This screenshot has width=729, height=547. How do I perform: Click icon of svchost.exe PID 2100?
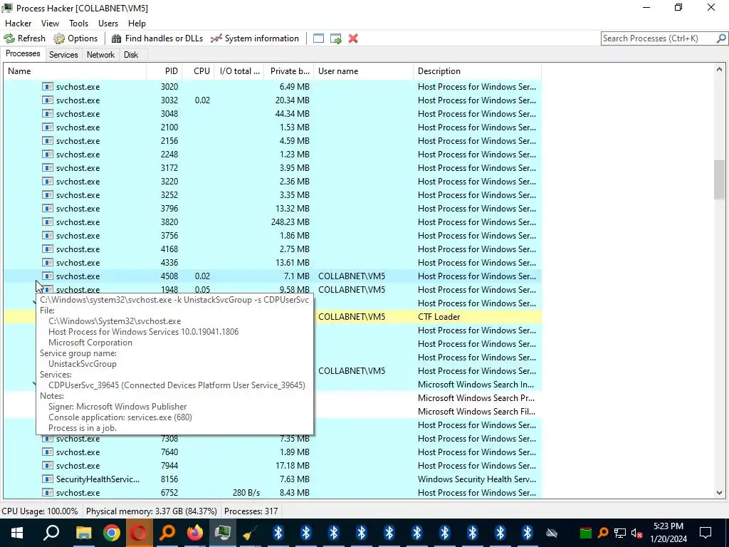pos(48,127)
